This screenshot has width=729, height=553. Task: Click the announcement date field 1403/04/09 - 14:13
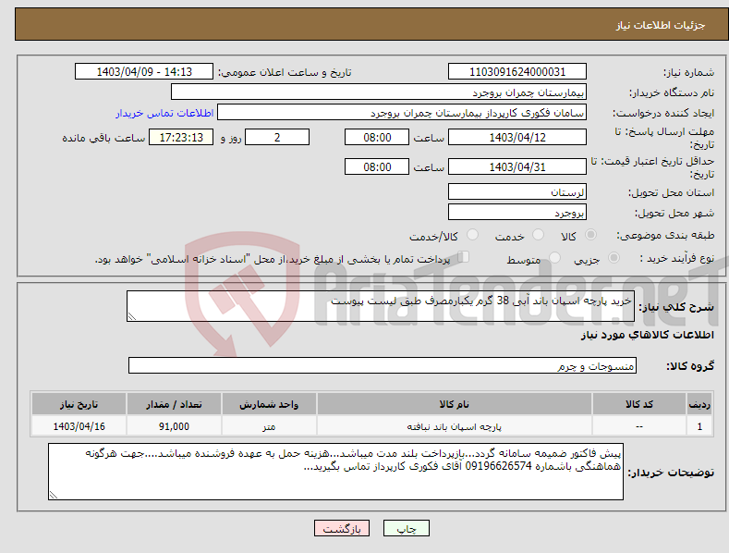(143, 72)
